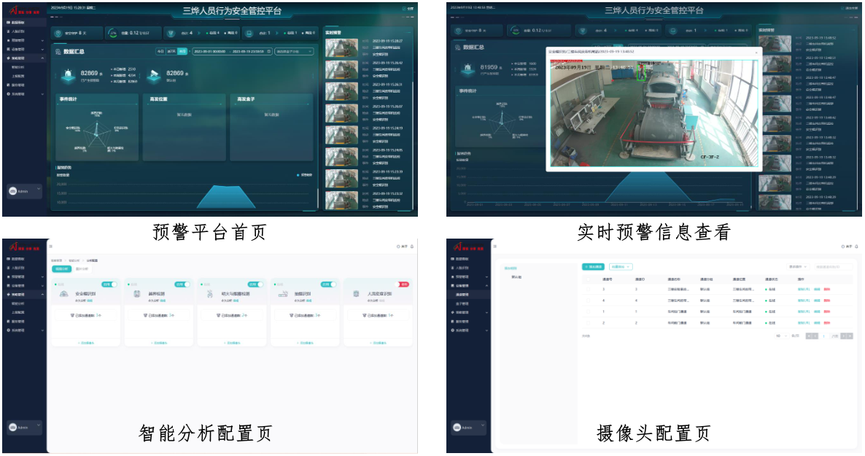Check the first row checkbox in camera table
This screenshot has height=456, width=865.
tap(589, 290)
